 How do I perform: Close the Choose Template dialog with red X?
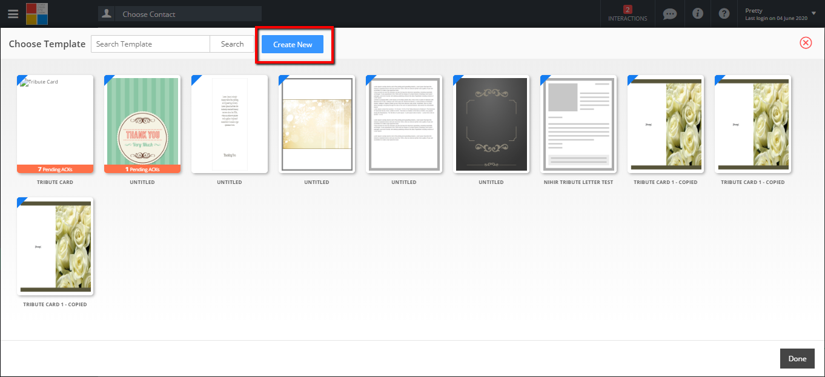tap(806, 42)
